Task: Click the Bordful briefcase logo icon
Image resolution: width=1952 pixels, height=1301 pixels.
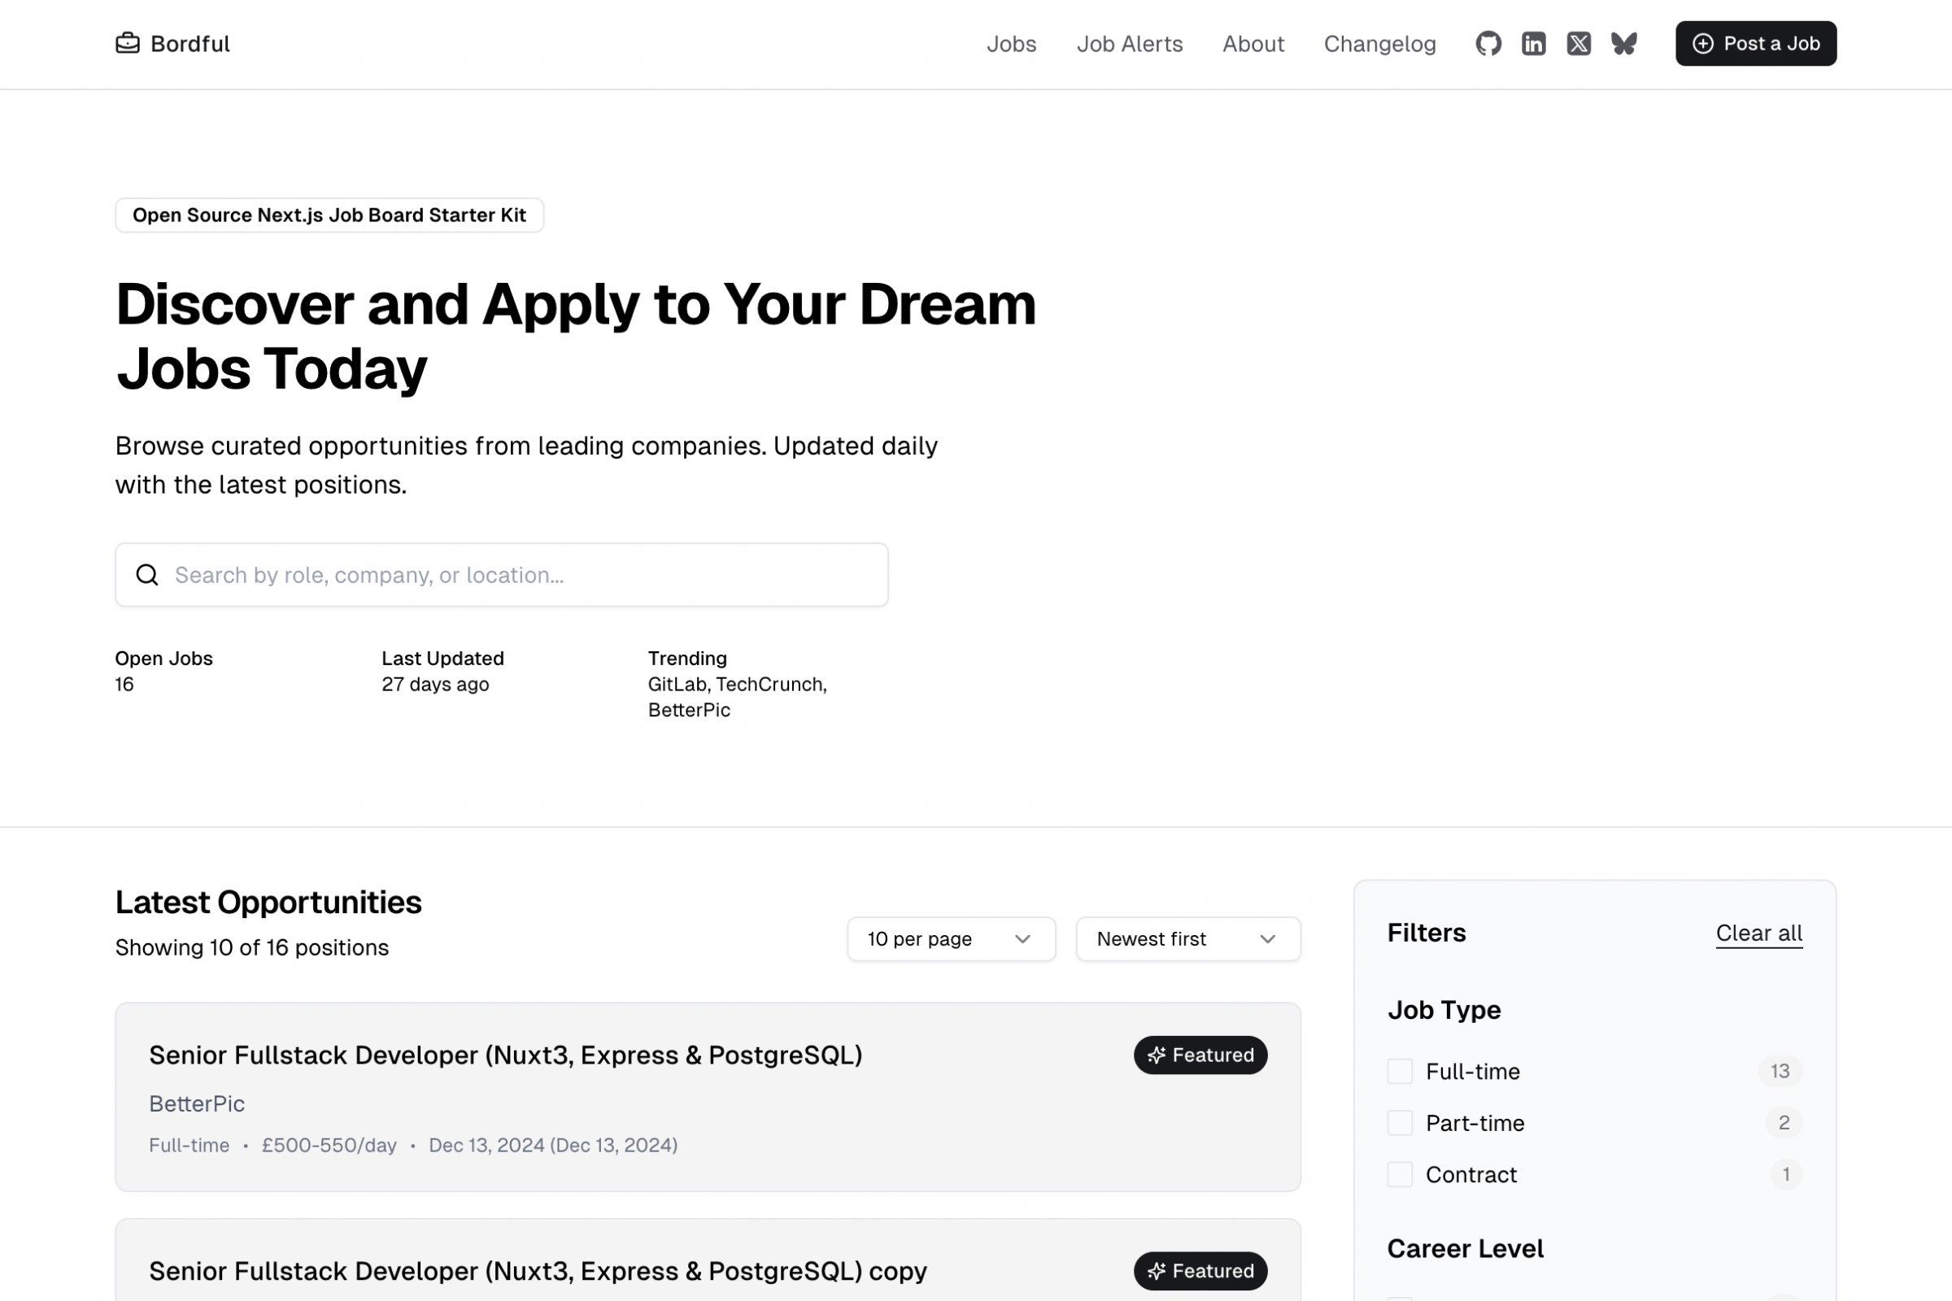Action: coord(127,42)
